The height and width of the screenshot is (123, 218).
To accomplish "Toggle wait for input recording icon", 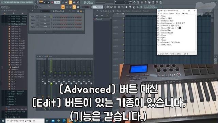I will click(x=67, y=2).
